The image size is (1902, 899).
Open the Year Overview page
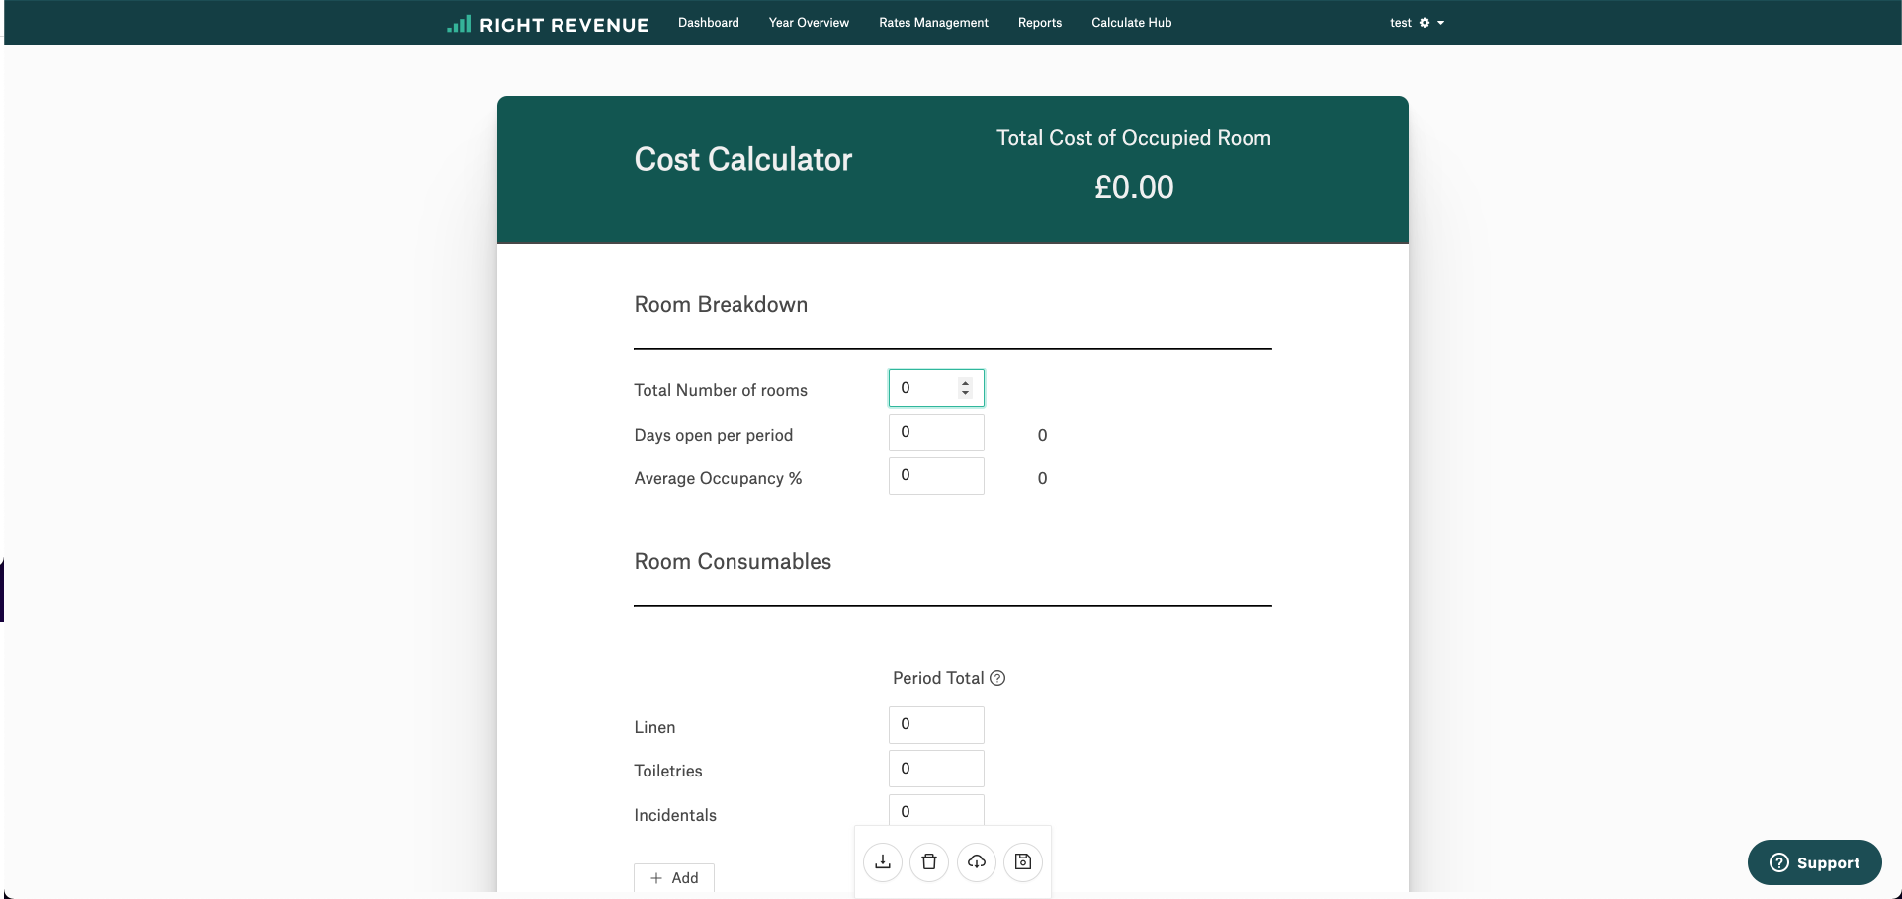point(809,23)
